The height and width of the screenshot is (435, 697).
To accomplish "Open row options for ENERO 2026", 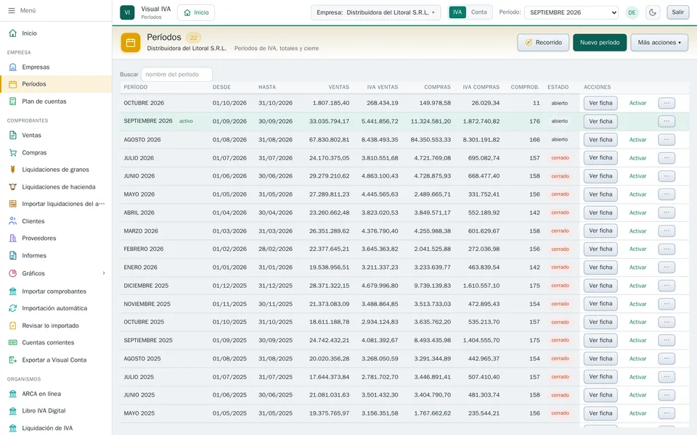I will (x=667, y=268).
